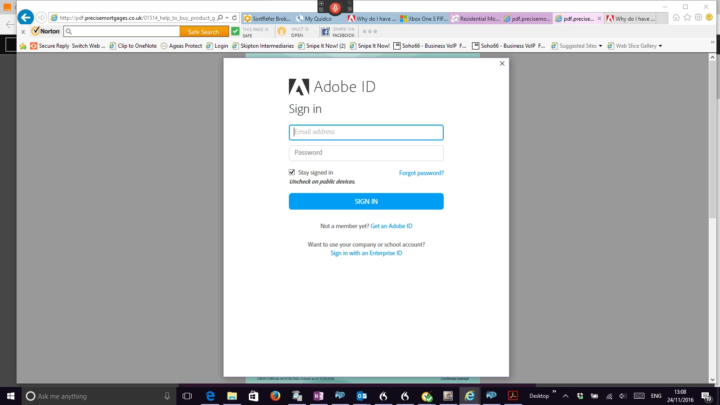Click the blue SIGN IN button
The height and width of the screenshot is (405, 720).
(366, 201)
